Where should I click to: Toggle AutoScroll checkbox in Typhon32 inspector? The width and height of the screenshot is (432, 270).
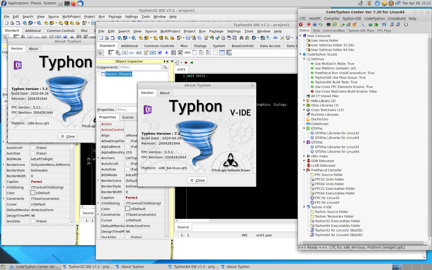coord(33,148)
